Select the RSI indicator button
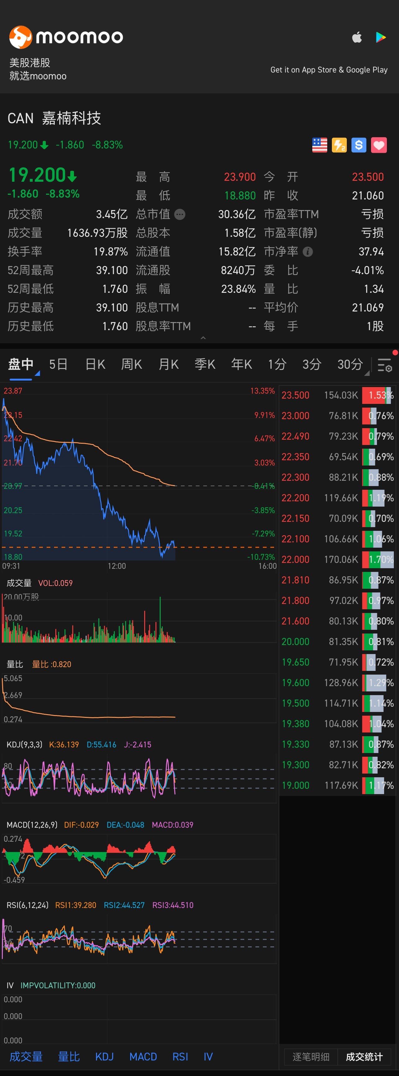Screen dimensions: 399x1076 (x=180, y=1056)
